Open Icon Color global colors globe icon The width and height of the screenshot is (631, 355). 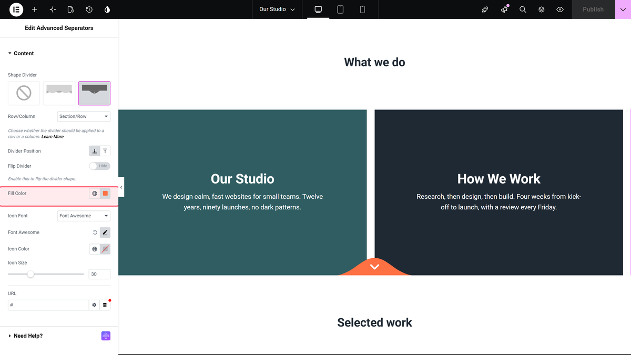pyautogui.click(x=95, y=249)
